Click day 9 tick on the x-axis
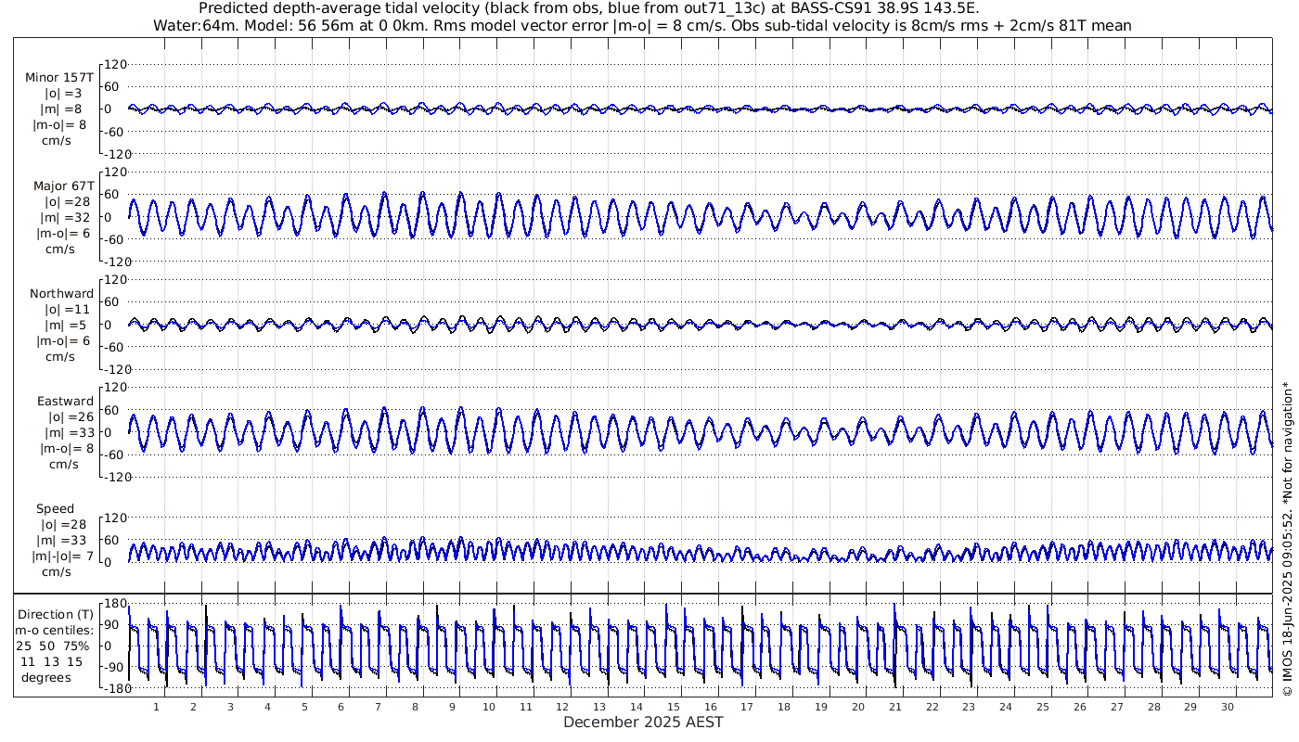 click(452, 707)
